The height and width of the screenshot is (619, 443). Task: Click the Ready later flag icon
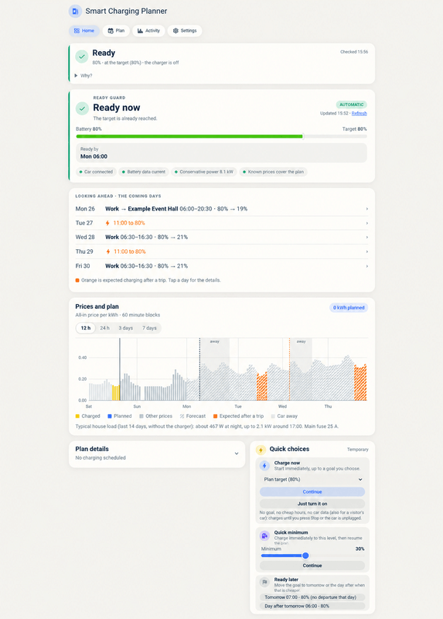coord(264,582)
